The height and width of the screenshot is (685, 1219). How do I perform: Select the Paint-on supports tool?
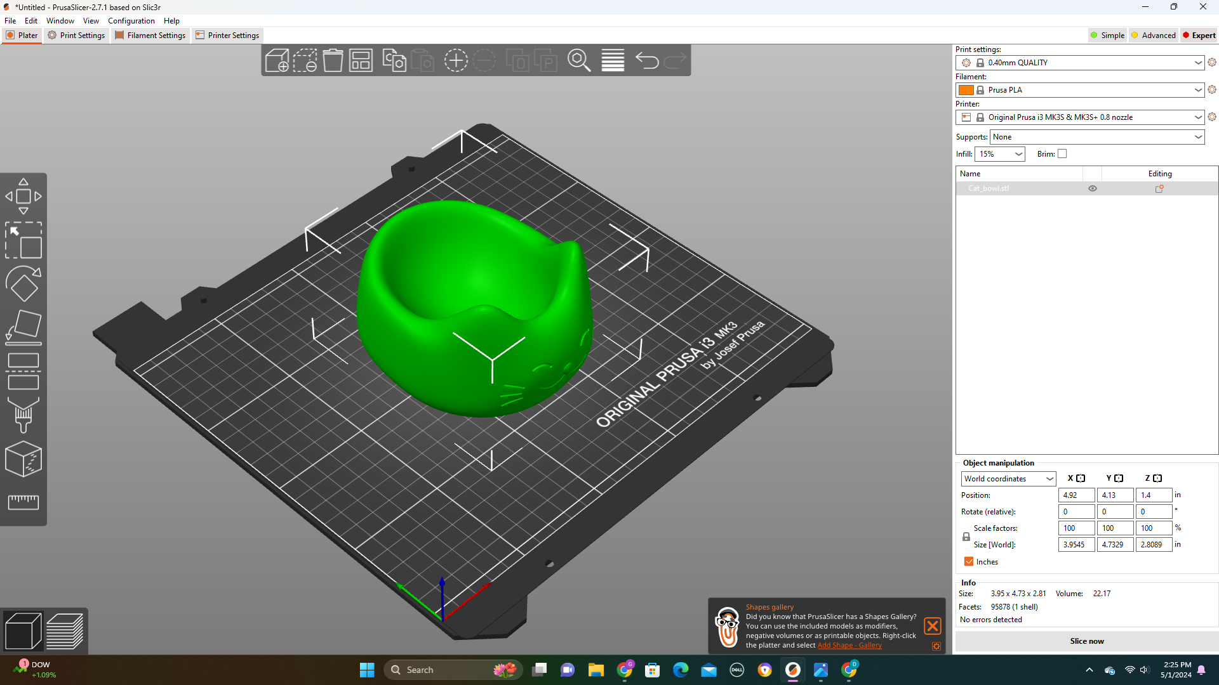(x=23, y=415)
